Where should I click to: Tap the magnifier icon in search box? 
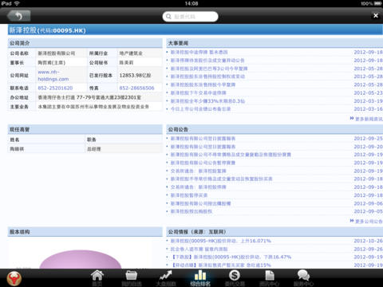[168, 17]
